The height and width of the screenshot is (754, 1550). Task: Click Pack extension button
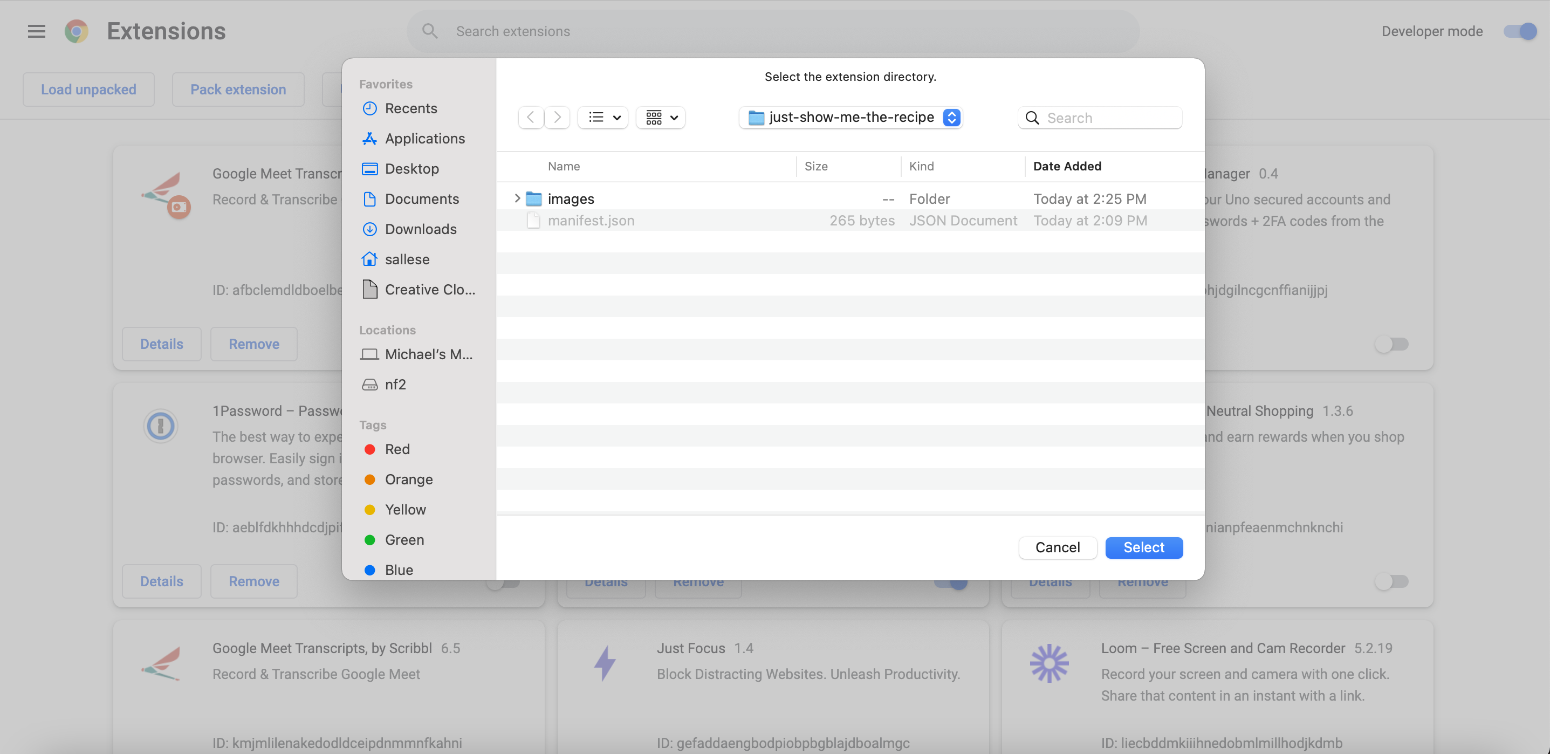tap(238, 89)
